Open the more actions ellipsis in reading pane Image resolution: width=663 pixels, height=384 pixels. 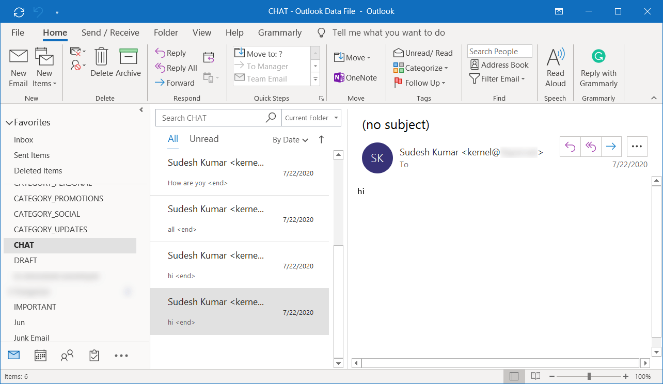click(x=637, y=147)
